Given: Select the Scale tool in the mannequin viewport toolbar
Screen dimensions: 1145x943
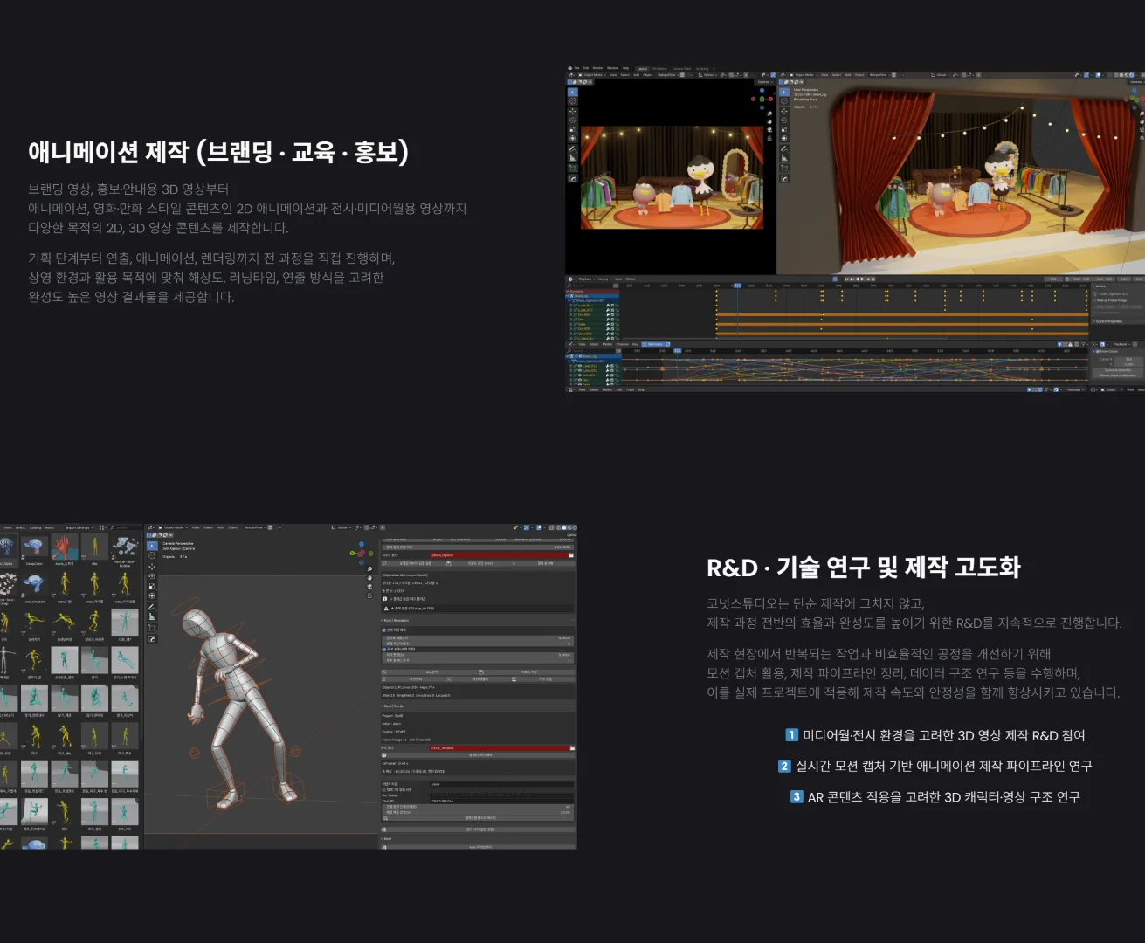Looking at the screenshot, I should [152, 586].
